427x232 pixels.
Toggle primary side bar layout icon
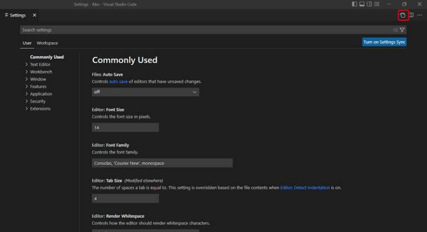355,4
